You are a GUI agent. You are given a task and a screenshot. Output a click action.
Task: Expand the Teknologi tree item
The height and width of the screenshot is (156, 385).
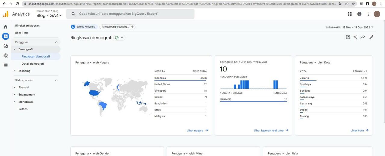(x=14, y=71)
